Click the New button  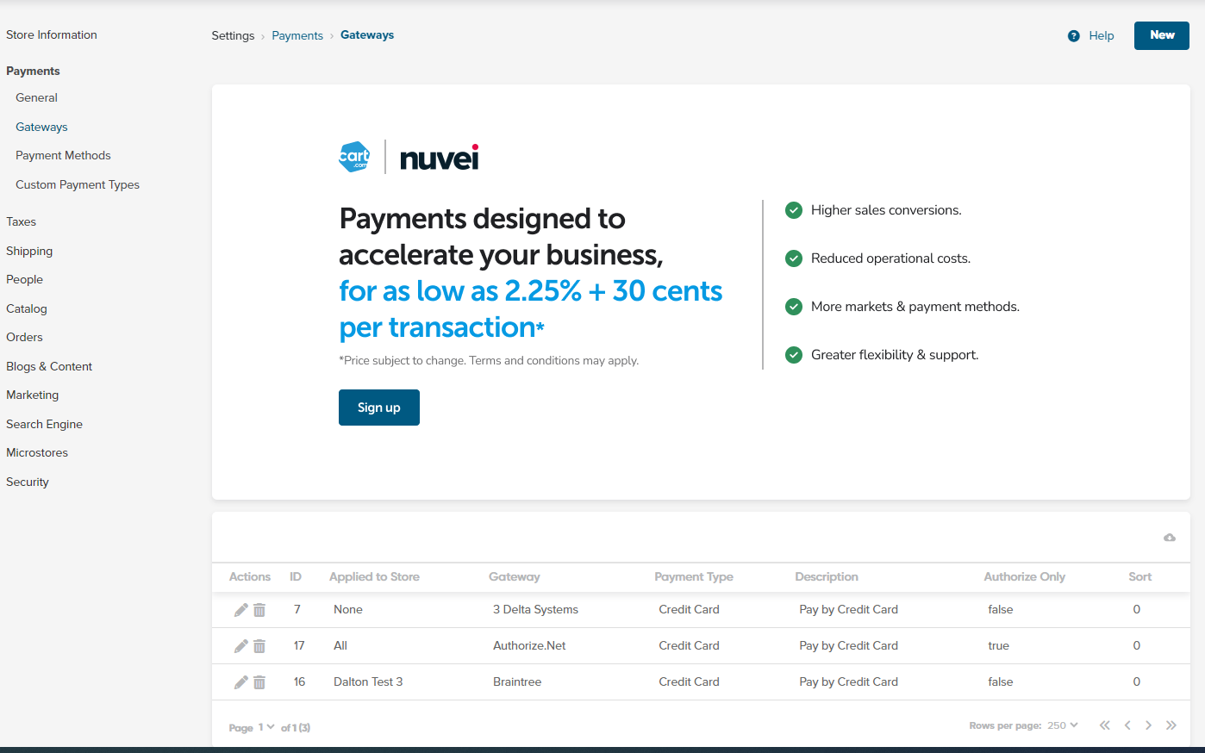pos(1162,35)
